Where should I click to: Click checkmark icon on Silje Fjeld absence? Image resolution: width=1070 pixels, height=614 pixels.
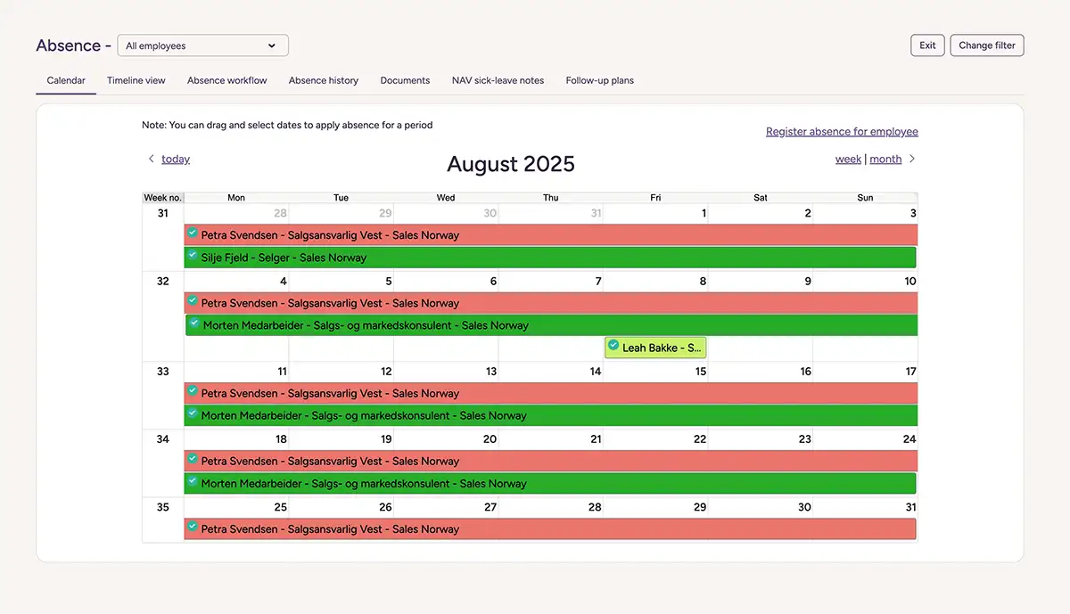192,256
